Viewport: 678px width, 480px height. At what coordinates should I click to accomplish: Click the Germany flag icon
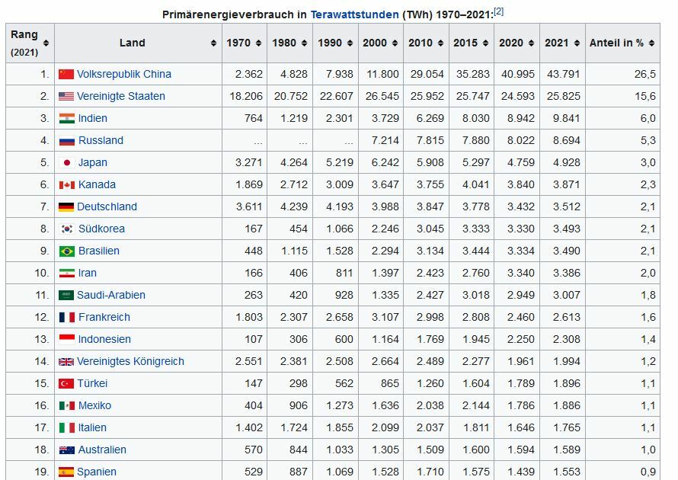[x=66, y=207]
